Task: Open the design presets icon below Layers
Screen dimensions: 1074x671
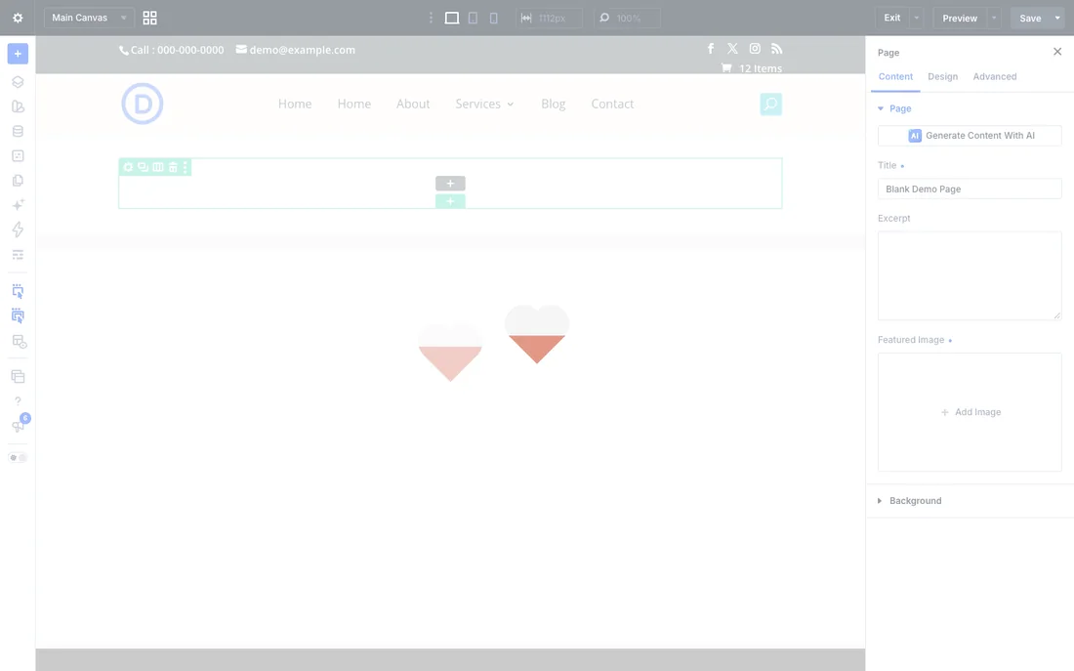Action: 18,106
